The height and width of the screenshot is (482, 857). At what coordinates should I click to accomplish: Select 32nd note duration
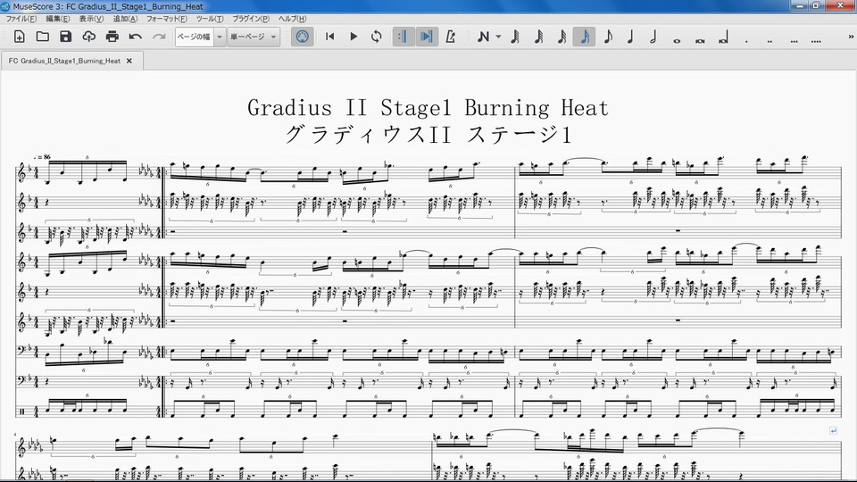pos(538,37)
